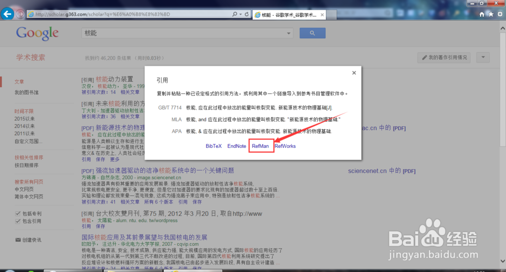Image resolution: width=506 pixels, height=272 pixels.
Task: Sort results 按日期排序
Action: pos(26,166)
